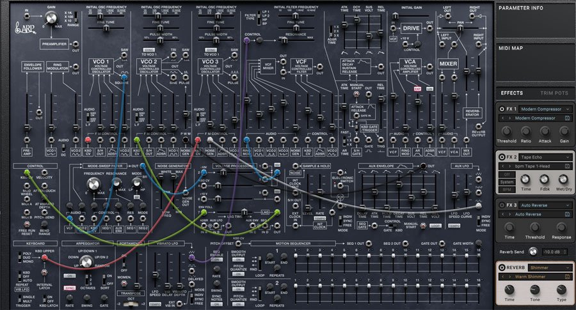
Task: Toggle the Arpeggiator SYNC button
Action: coord(69,288)
